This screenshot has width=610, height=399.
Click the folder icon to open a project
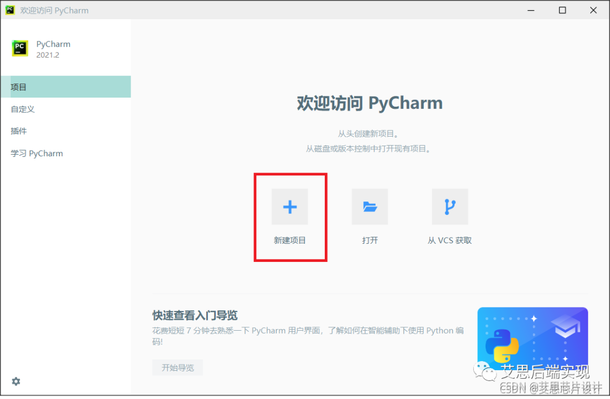[370, 207]
